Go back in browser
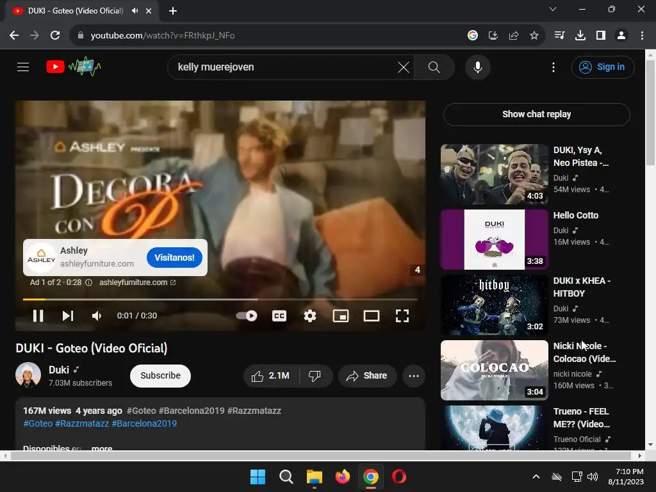 tap(14, 36)
